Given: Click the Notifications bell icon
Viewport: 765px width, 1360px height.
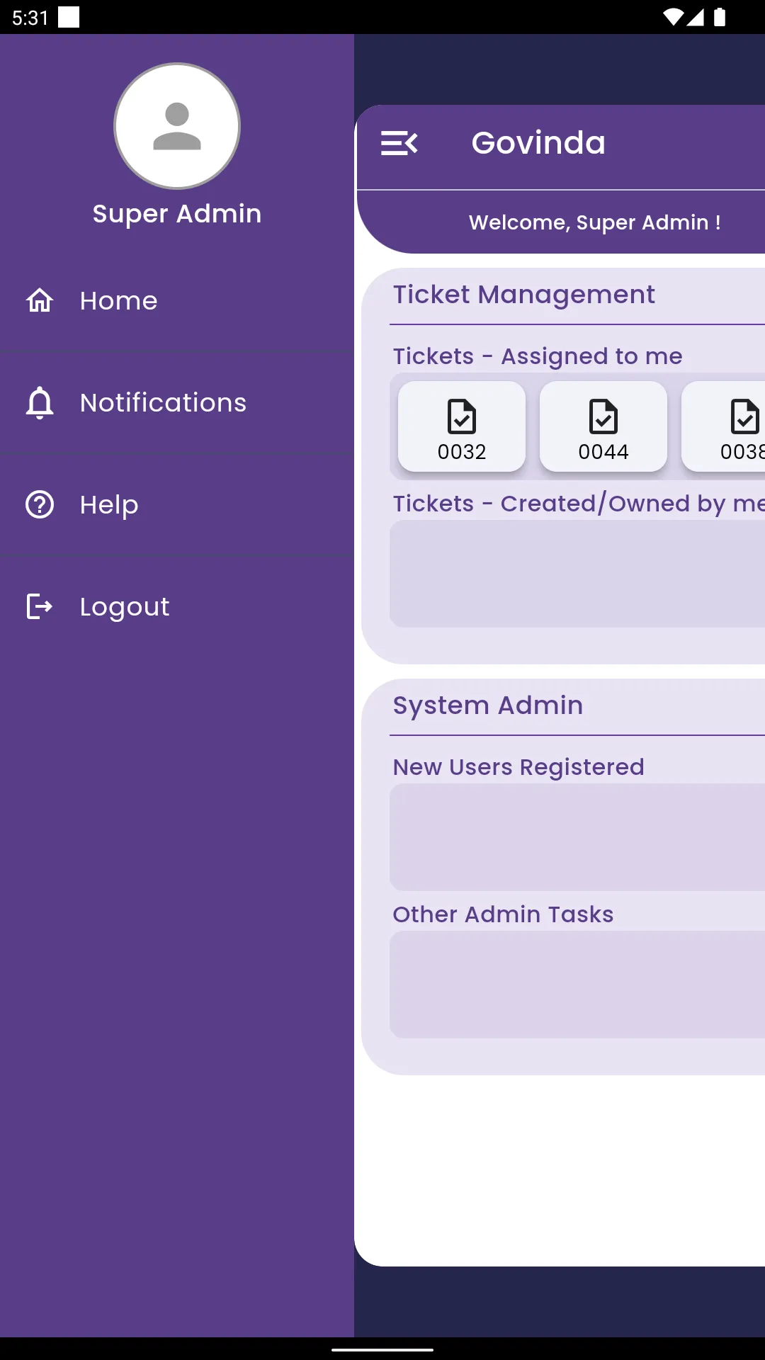Looking at the screenshot, I should (x=40, y=402).
